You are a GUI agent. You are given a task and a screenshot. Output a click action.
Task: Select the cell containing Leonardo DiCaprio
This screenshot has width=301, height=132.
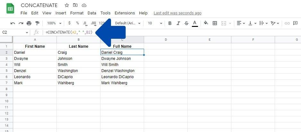[122, 77]
